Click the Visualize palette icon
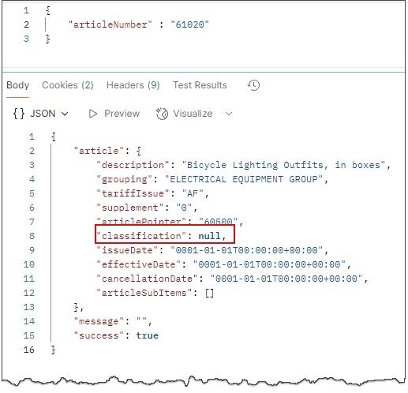408x393 pixels. click(x=162, y=114)
